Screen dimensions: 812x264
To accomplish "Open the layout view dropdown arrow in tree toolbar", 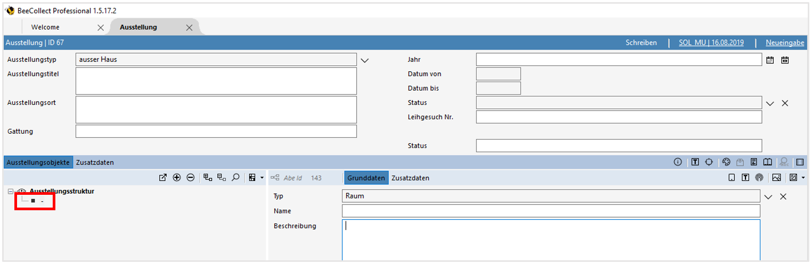I will tap(263, 178).
